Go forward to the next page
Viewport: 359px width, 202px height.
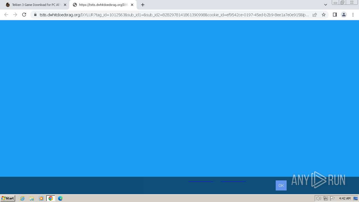coord(15,15)
